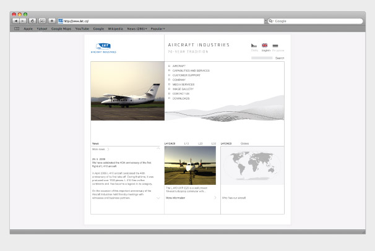
Task: Switch to the Gliders tab
Action: [x=245, y=143]
